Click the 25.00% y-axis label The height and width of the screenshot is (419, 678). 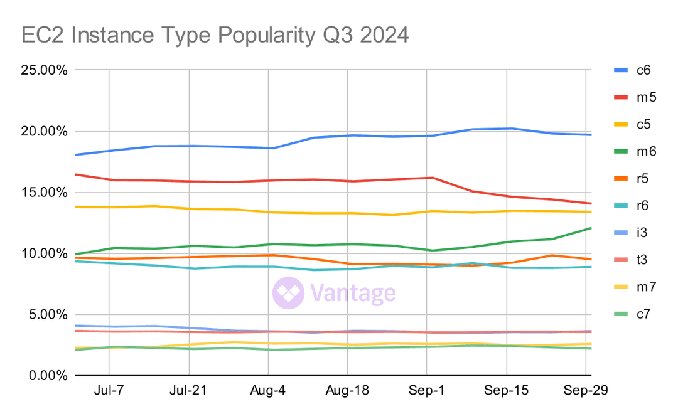pos(44,70)
